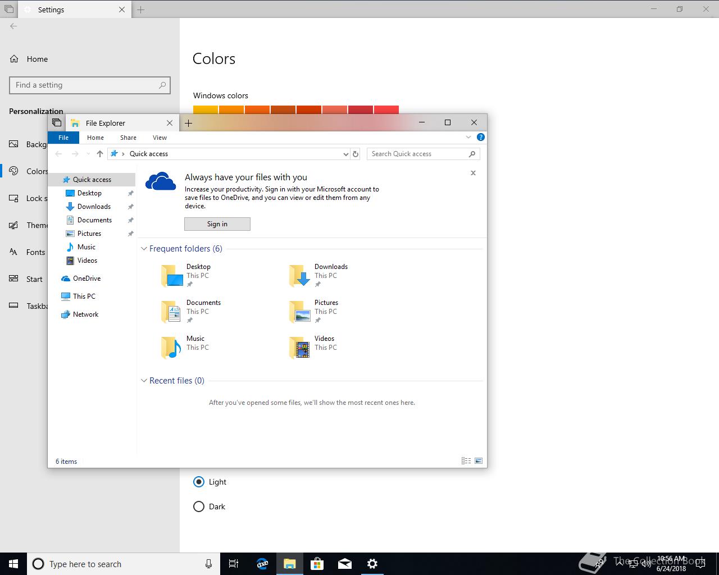Click the Search Quick access field
Screen dimensions: 719x575
tap(424, 154)
